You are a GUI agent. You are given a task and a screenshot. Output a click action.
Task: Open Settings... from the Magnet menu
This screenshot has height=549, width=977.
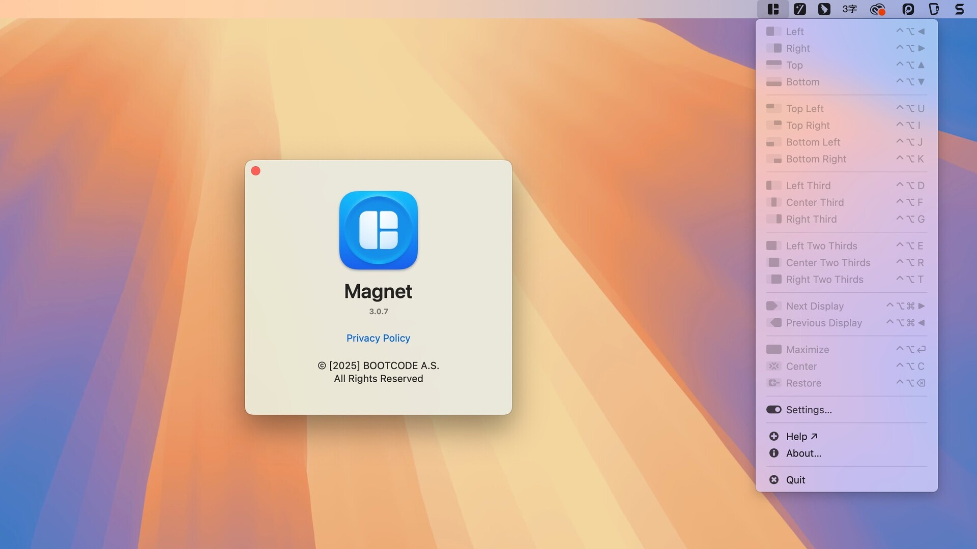[x=846, y=410]
